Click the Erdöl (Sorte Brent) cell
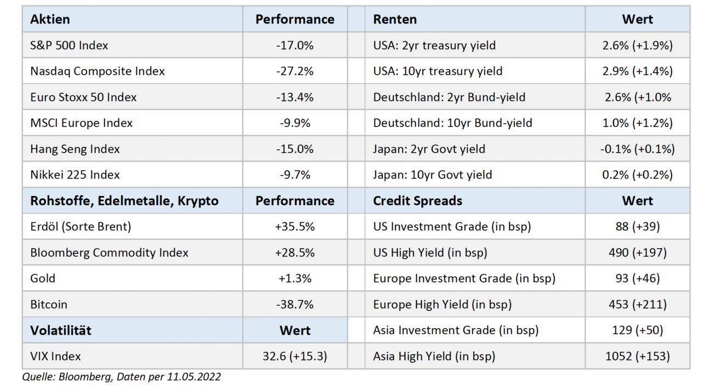Viewport: 722px width, 390px height. 81,226
